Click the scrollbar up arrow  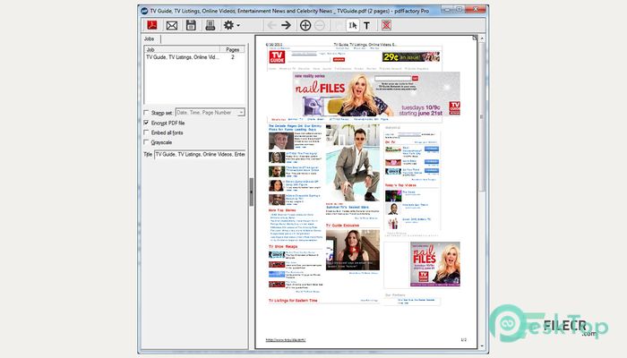[x=482, y=38]
